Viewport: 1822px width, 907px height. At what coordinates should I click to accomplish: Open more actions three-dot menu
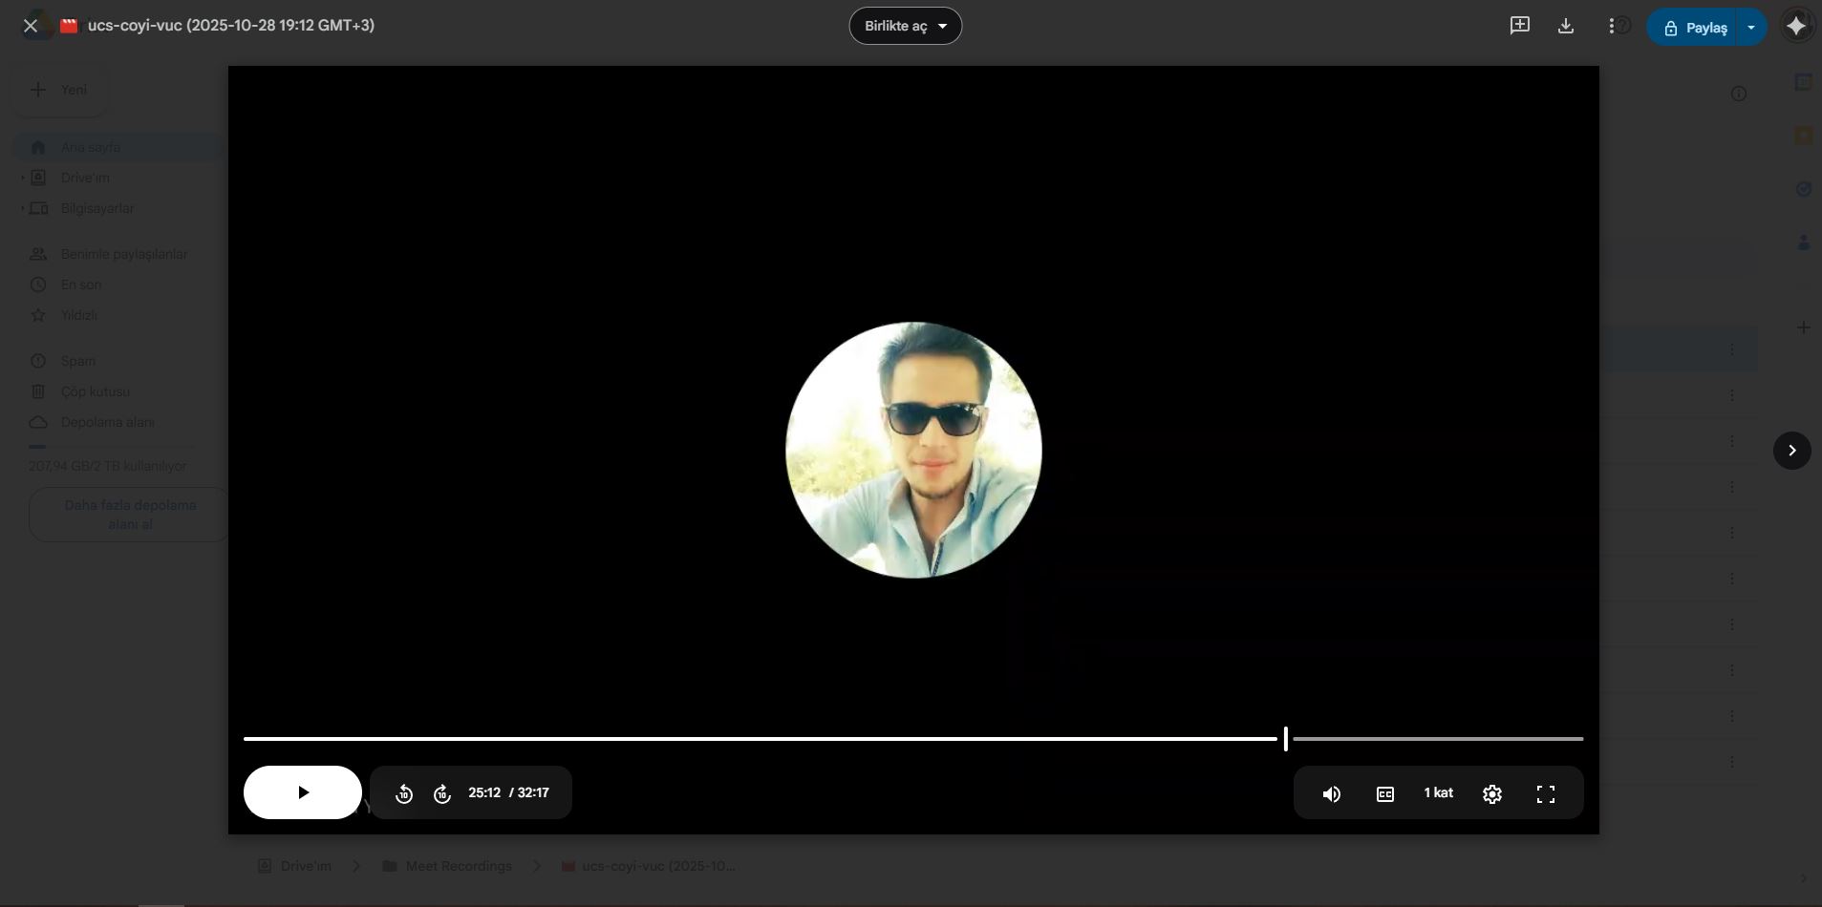(1611, 26)
